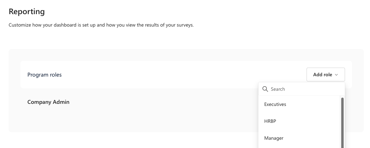Image resolution: width=370 pixels, height=148 pixels.
Task: Click empty row space right of Manager option
Action: click(311, 138)
